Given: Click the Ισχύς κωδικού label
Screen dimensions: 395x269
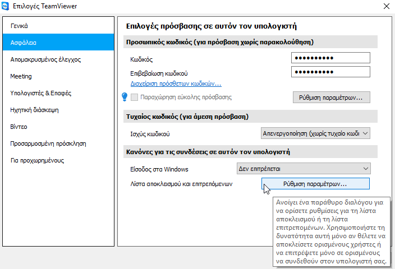Looking at the screenshot, I should coord(150,134).
